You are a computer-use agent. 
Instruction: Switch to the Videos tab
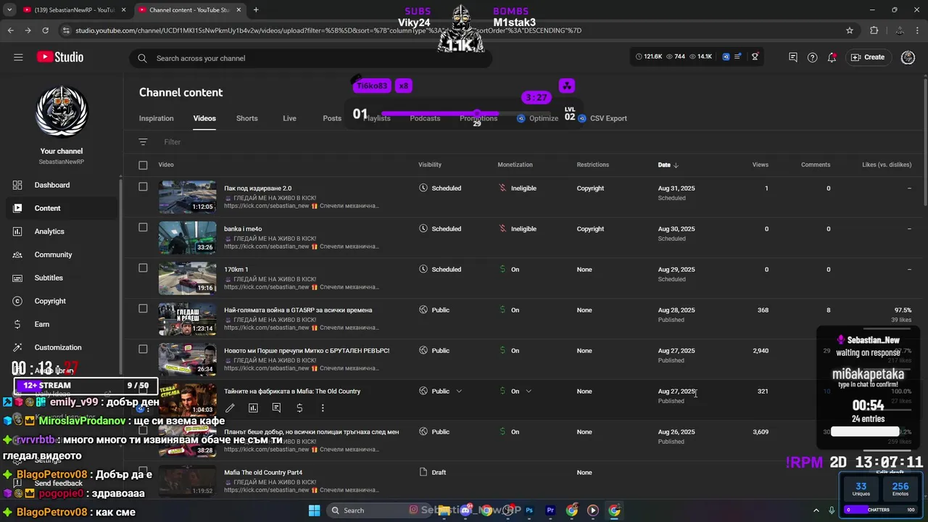tap(204, 118)
